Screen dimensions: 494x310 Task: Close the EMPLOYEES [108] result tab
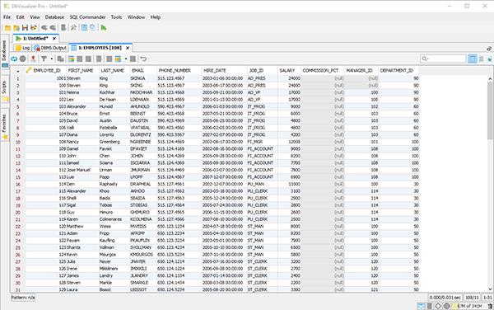click(128, 48)
